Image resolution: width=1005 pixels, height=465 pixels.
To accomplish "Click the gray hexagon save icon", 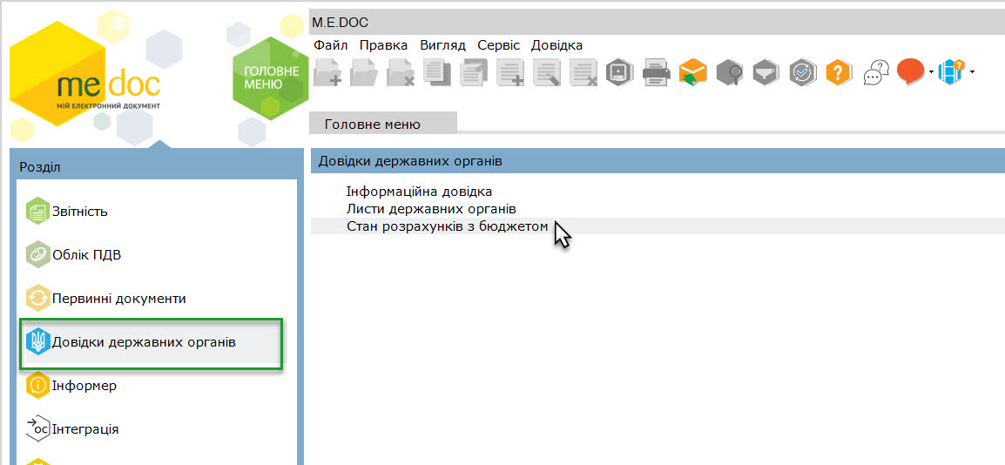I will coord(620,71).
